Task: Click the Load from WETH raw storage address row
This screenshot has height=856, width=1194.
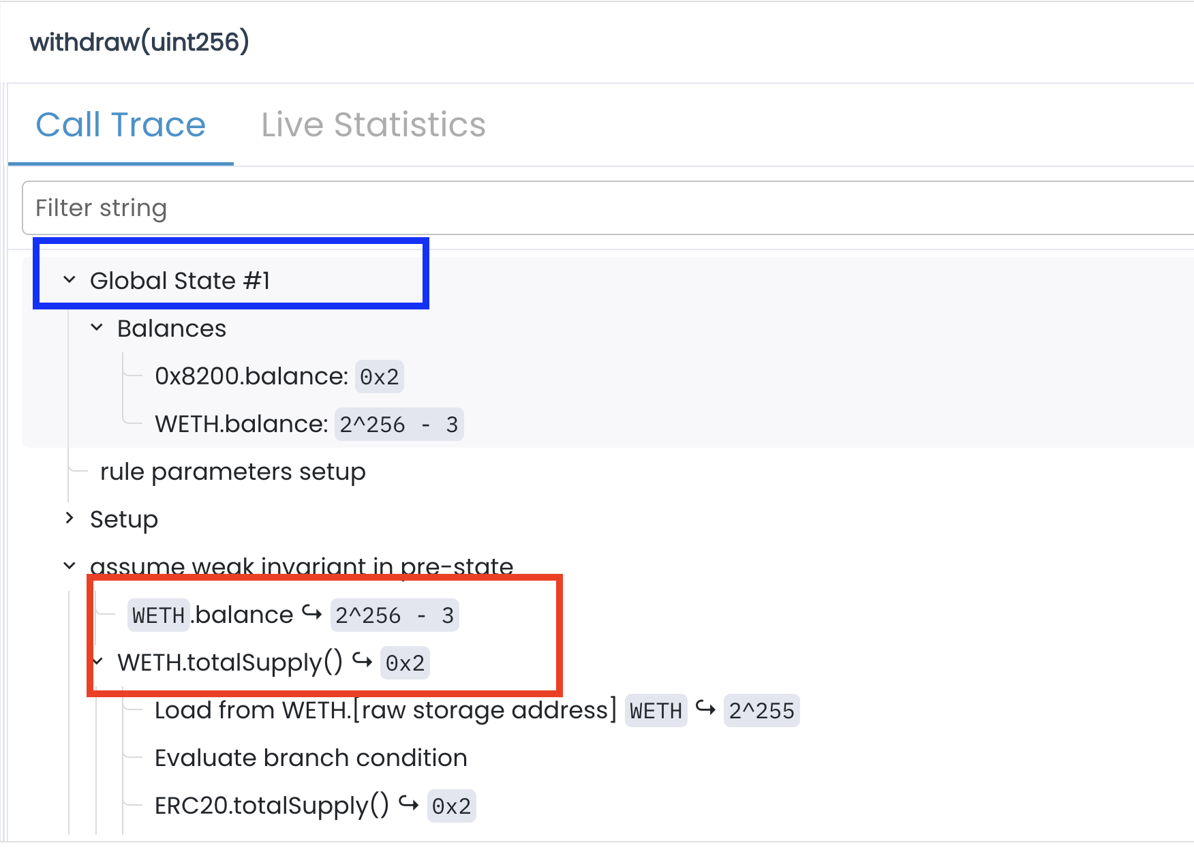Action: coord(385,710)
